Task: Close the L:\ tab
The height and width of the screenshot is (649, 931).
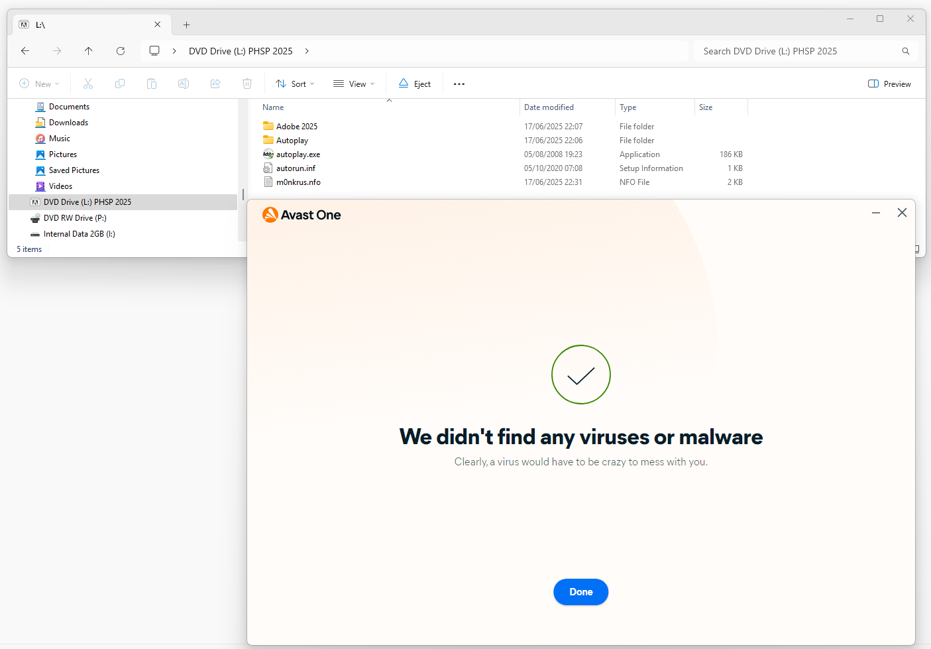Action: [x=158, y=25]
